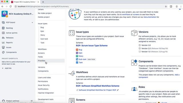The width and height of the screenshot is (183, 103).
Task: Open the ROP board sidebar icon
Action: pyautogui.click(x=3, y=22)
